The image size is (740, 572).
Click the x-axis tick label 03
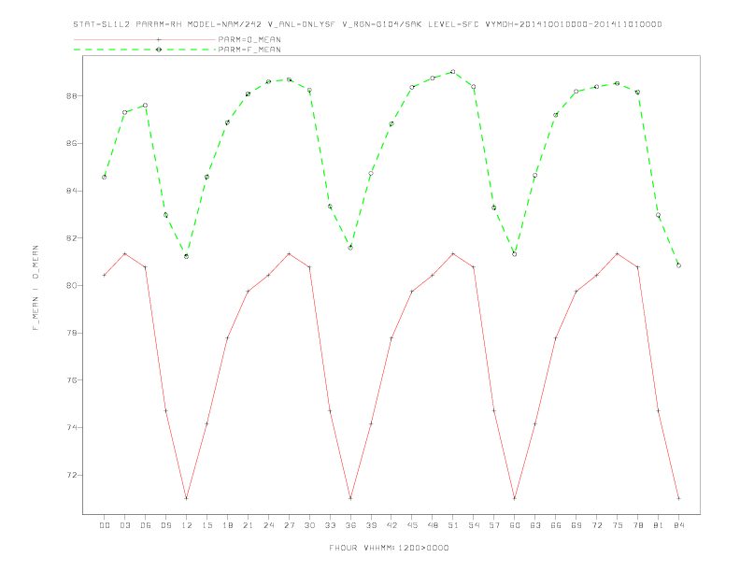124,525
